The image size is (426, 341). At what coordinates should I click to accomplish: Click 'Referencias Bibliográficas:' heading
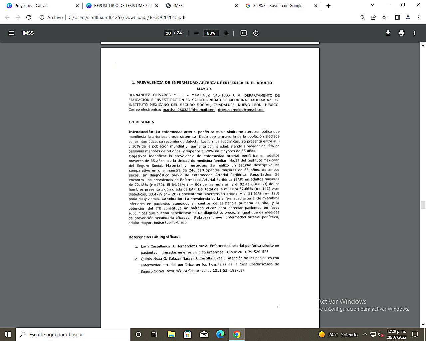tap(154, 237)
